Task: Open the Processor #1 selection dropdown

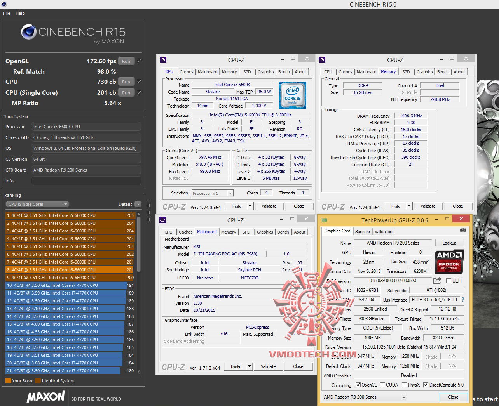Action: click(x=212, y=193)
